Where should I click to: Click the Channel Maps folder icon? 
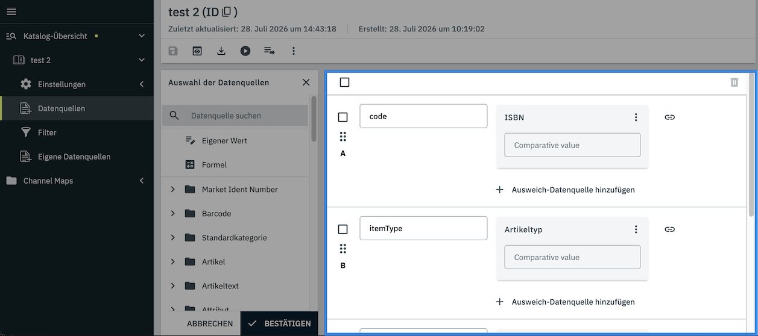click(x=11, y=181)
